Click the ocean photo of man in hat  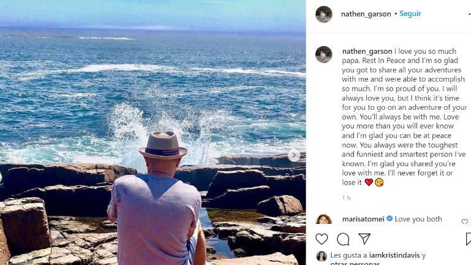[x=153, y=132]
